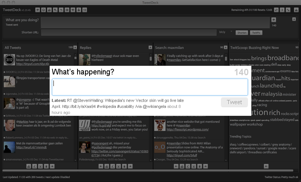Click the trash icon under Replies column
This screenshot has height=182, width=301.
125,166
